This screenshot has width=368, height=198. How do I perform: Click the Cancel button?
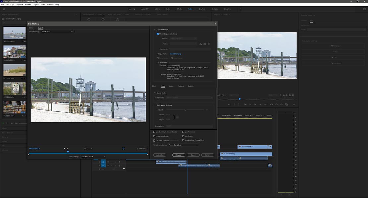[x=208, y=155]
